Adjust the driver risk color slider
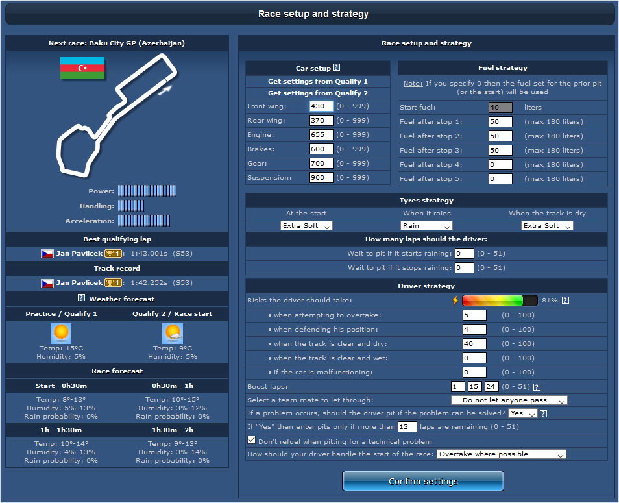Image resolution: width=619 pixels, height=503 pixels. point(500,300)
